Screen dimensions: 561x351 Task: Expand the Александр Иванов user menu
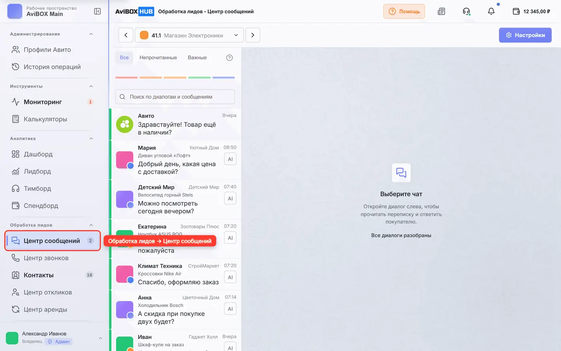point(101,338)
